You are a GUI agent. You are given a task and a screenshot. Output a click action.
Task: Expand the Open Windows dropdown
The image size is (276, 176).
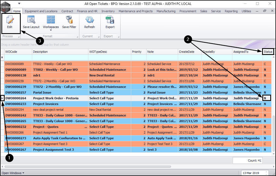pyautogui.click(x=13, y=173)
